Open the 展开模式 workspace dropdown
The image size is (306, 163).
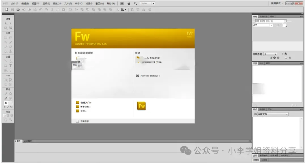277,3
